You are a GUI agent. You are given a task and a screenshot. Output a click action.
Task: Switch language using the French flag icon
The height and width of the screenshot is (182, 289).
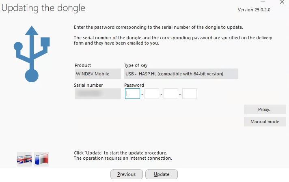pos(41,159)
